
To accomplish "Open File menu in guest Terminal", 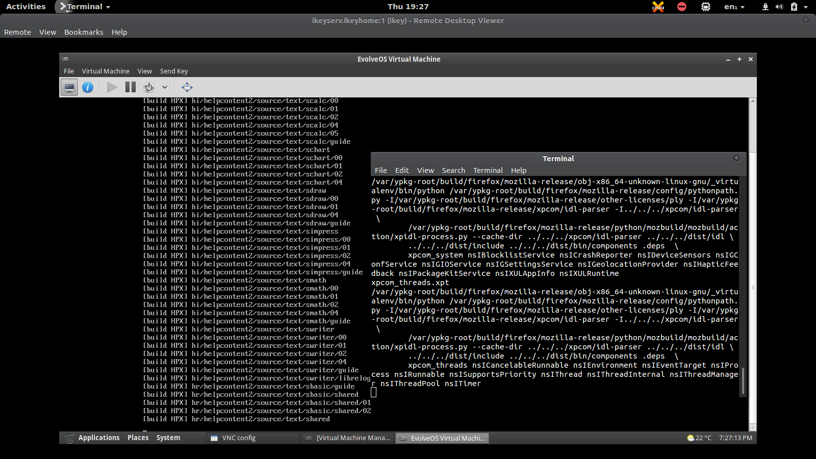I will click(x=381, y=170).
